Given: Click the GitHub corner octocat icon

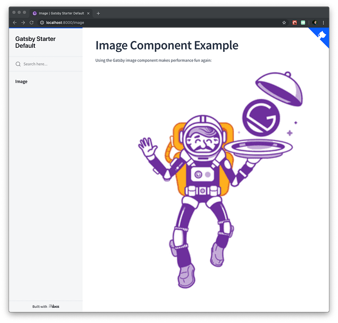Looking at the screenshot, I should [322, 35].
